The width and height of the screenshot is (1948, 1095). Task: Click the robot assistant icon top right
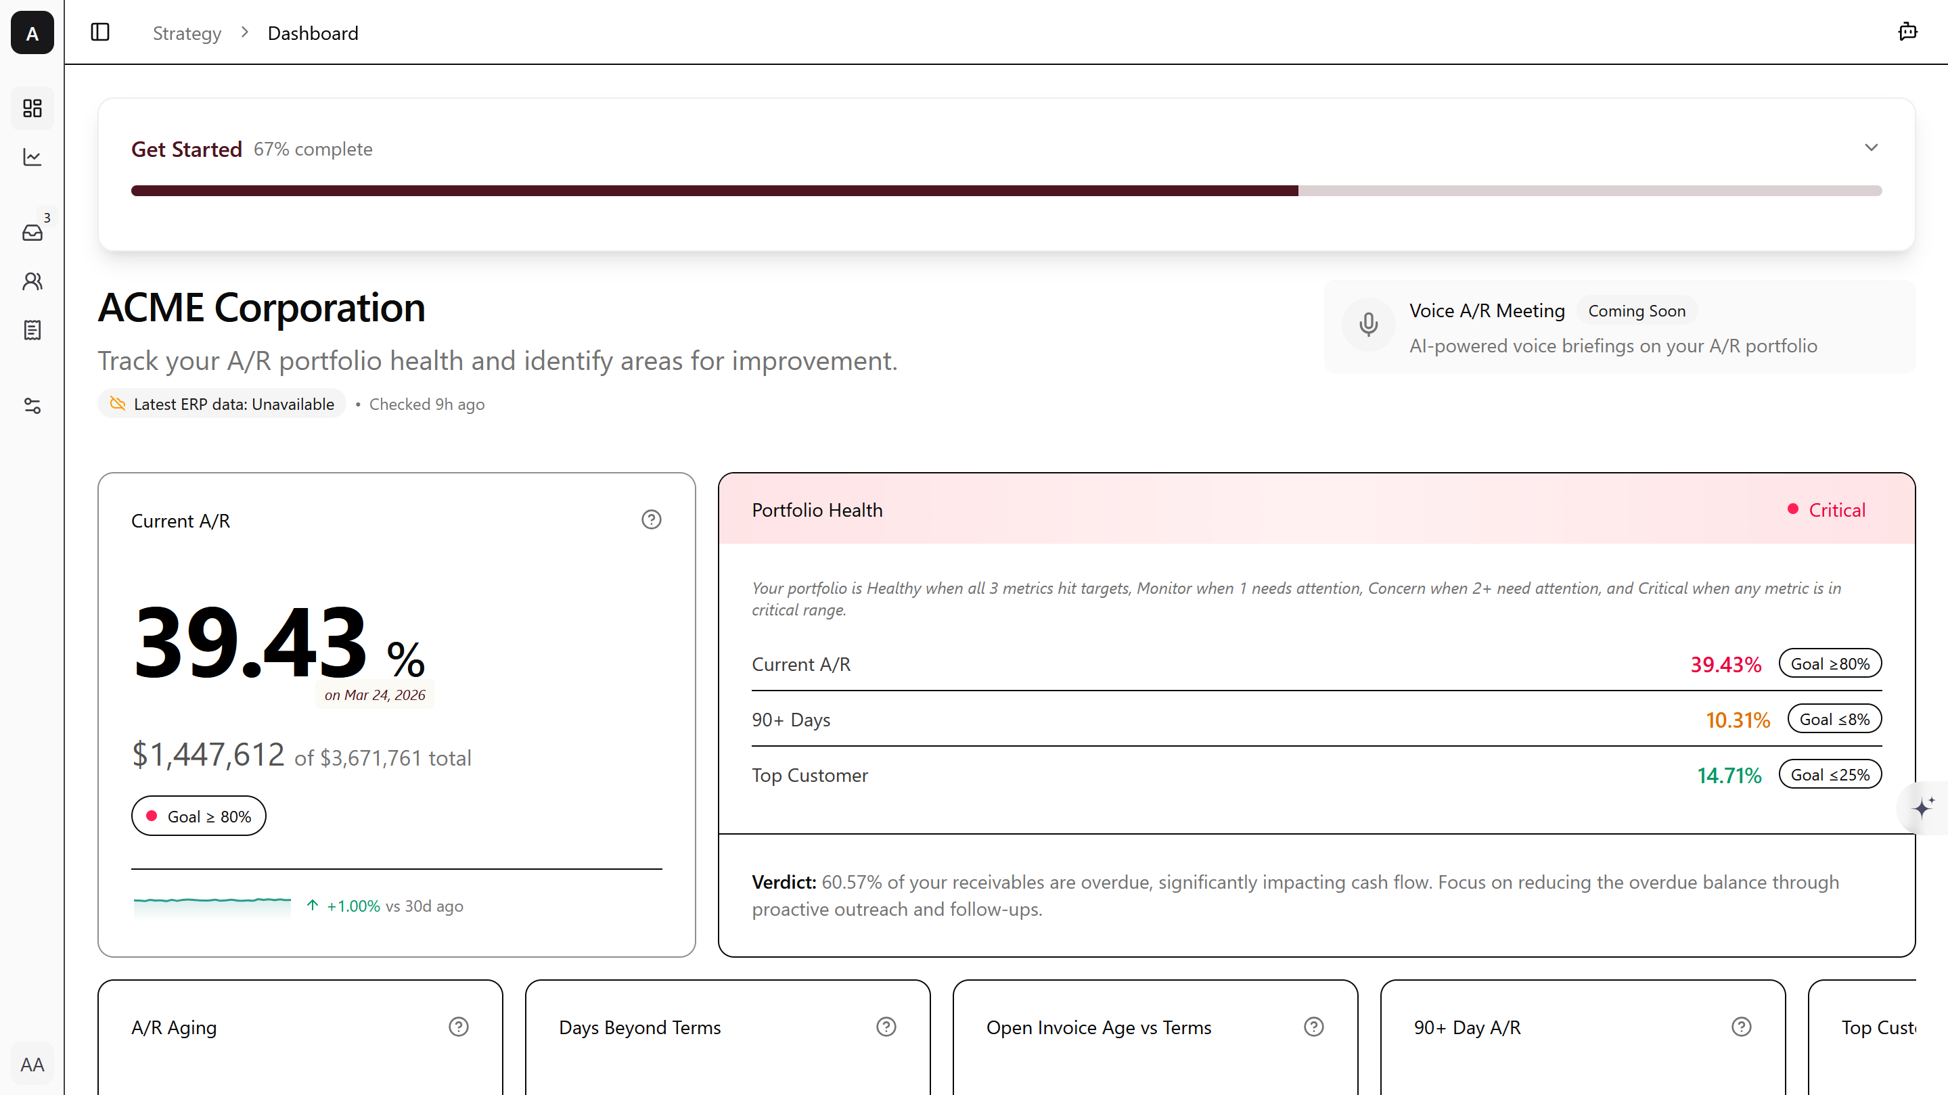[1907, 32]
